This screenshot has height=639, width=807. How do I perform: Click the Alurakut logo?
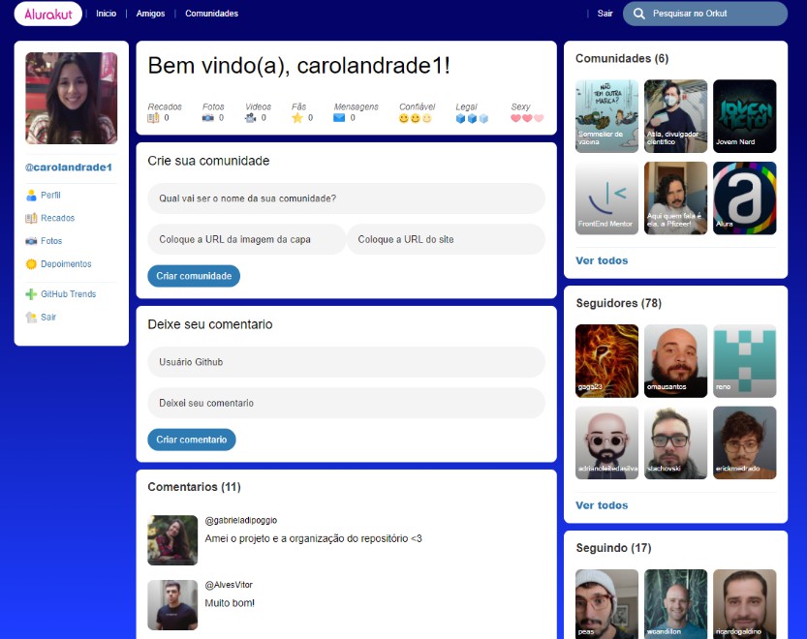[x=47, y=14]
